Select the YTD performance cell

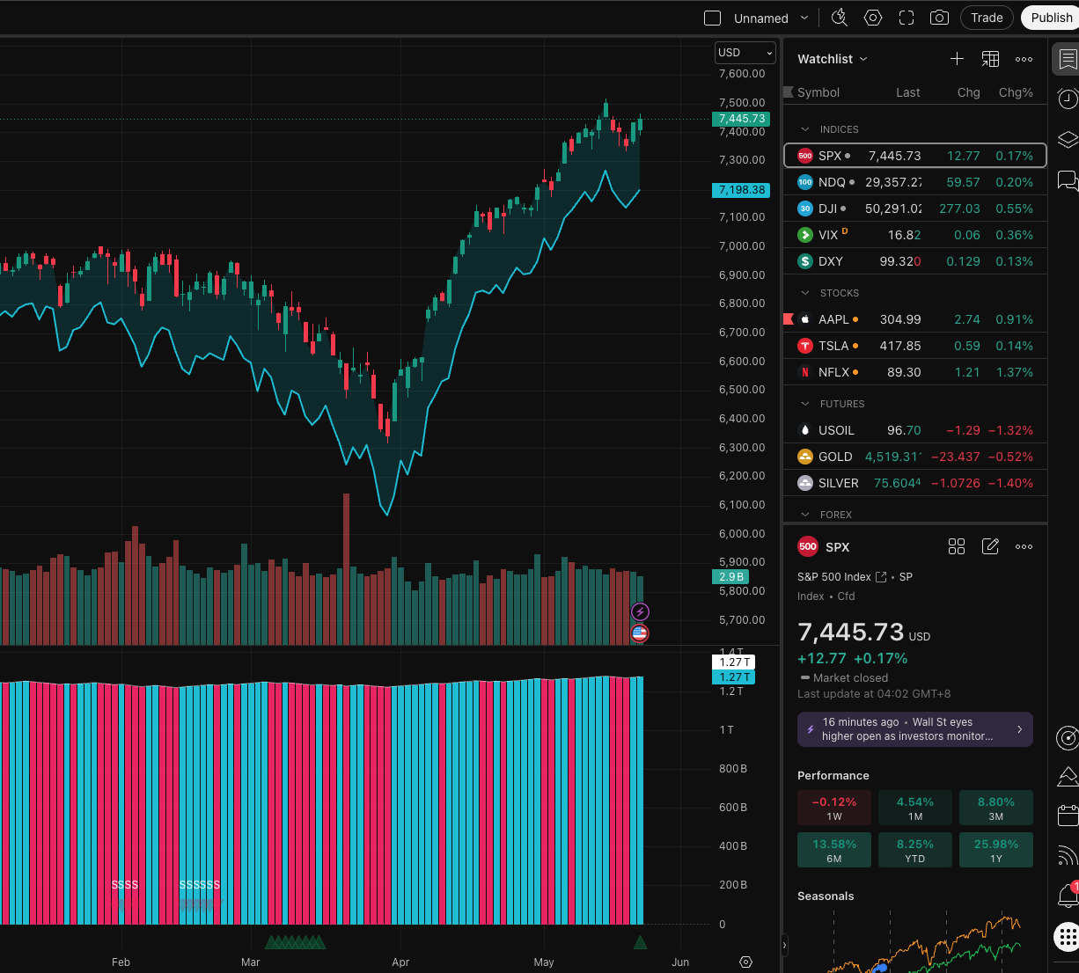pos(915,850)
